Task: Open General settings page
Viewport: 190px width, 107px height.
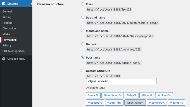Action: point(7,11)
